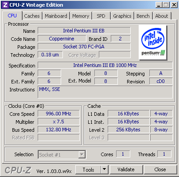Close the window with the X button
The width and height of the screenshot is (179, 177).
[x=174, y=5]
